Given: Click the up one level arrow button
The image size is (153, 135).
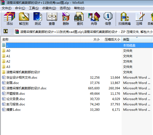Looking at the screenshot, I should [6, 31].
